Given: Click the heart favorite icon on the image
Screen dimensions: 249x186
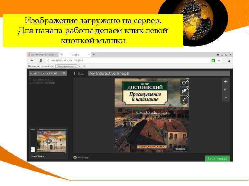Looking at the screenshot, I should tap(184, 83).
